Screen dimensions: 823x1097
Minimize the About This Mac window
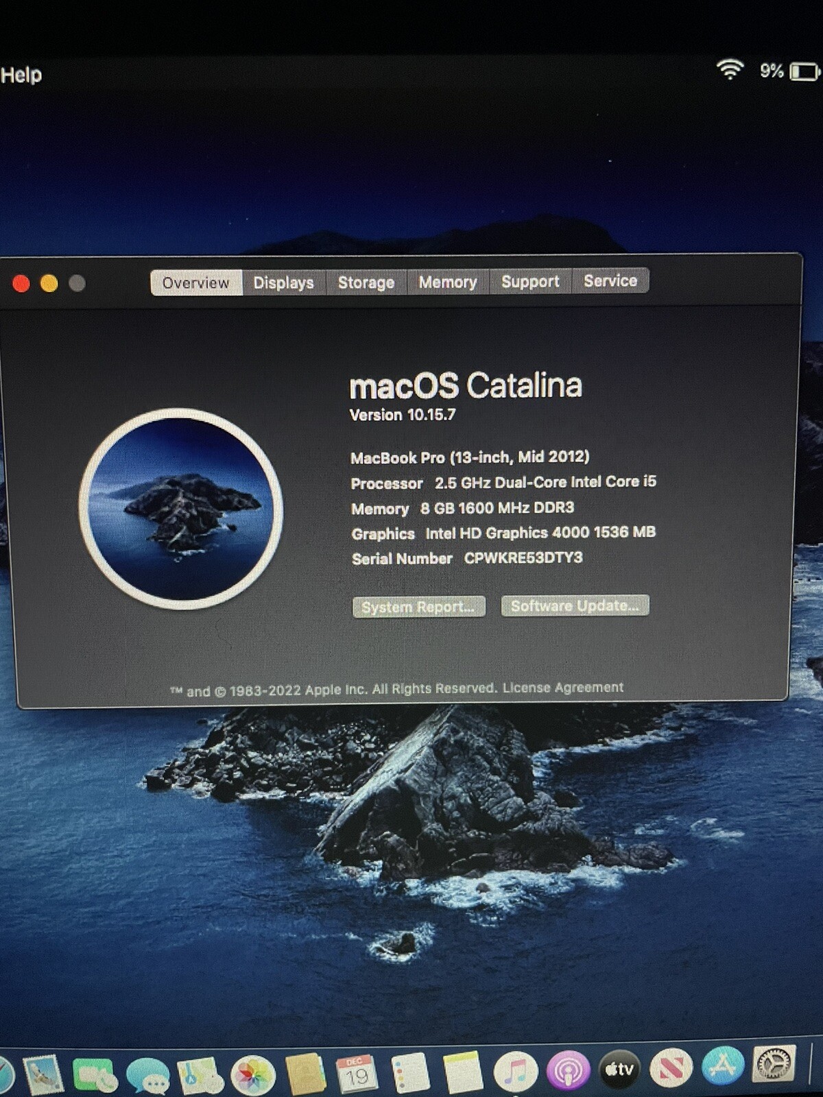pyautogui.click(x=49, y=283)
